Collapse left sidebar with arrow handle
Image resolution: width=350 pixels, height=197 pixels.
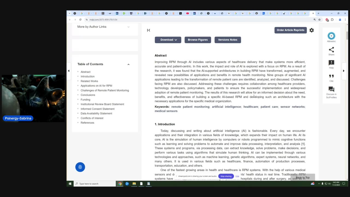[x=69, y=71]
